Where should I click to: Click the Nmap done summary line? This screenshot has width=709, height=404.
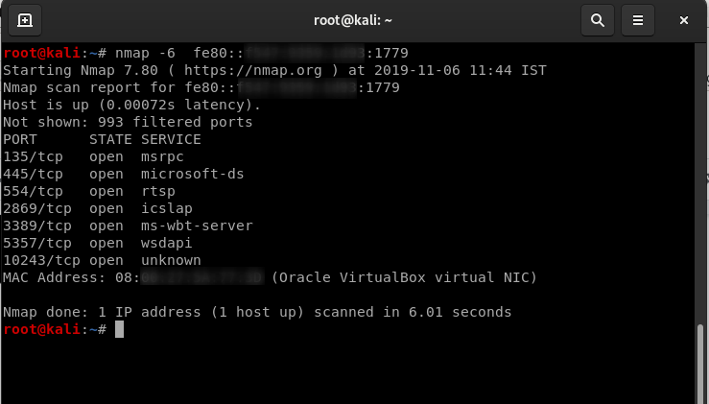point(257,312)
